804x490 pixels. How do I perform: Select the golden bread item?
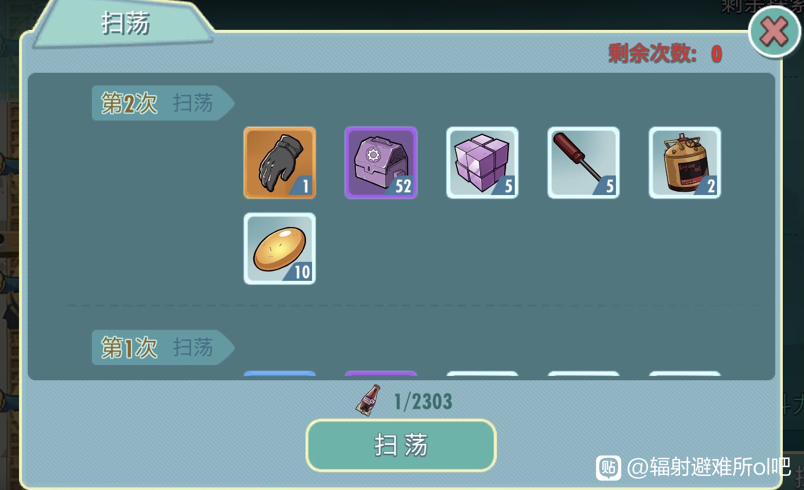click(279, 248)
